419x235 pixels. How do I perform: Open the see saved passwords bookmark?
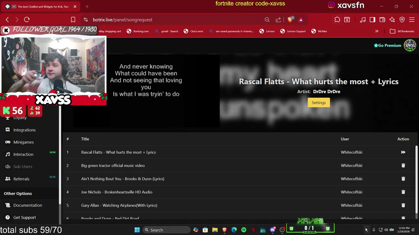coord(231,31)
